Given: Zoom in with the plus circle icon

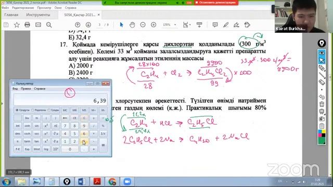Looking at the screenshot, I should (153, 25).
